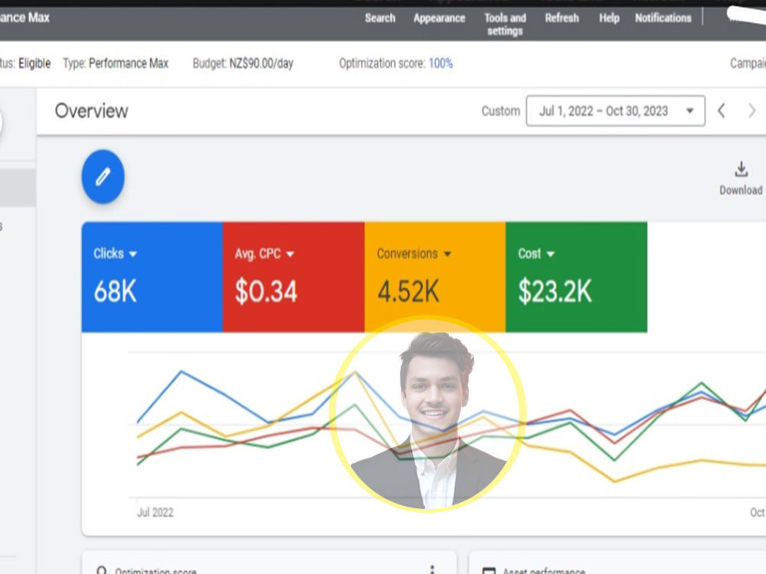Viewport: 766px width, 574px height.
Task: Expand the Conversions metric dropdown
Action: point(447,254)
